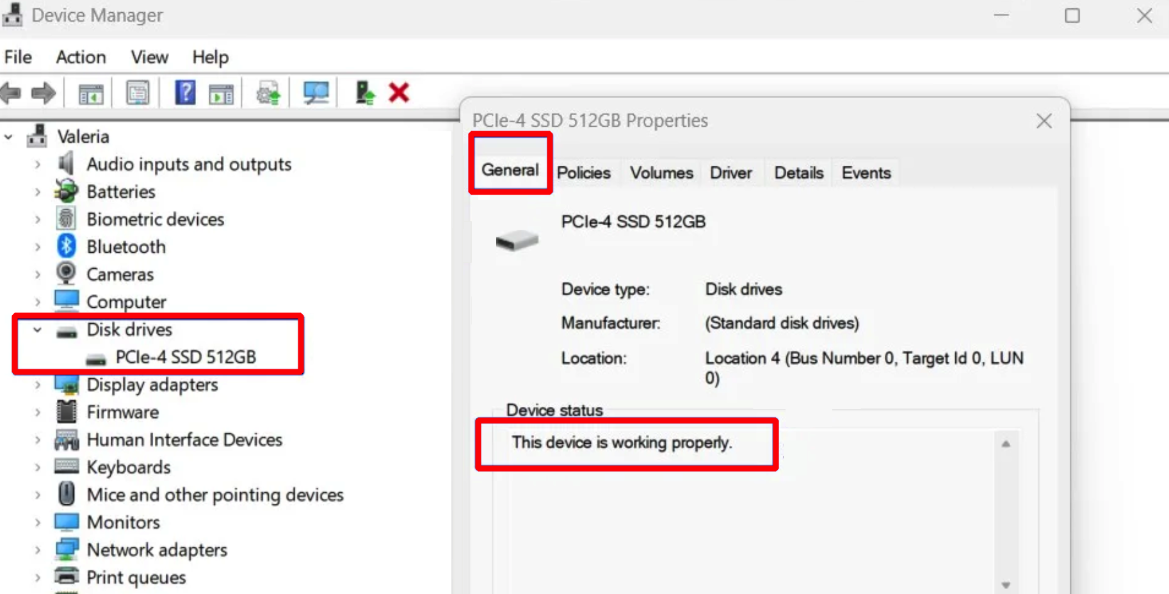Click the red X Uninstall device icon
Image resolution: width=1169 pixels, height=594 pixels.
pyautogui.click(x=399, y=93)
